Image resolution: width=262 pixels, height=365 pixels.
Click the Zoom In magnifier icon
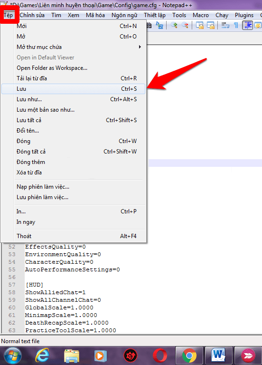click(x=174, y=25)
